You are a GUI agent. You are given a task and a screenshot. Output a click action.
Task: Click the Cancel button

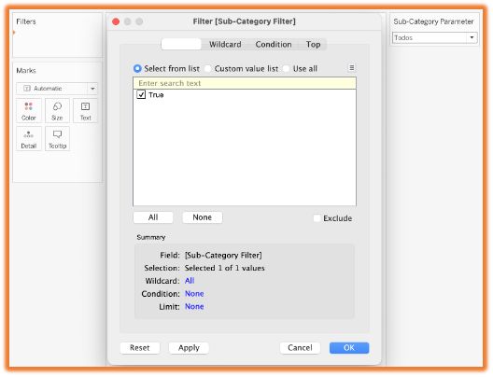click(x=300, y=348)
